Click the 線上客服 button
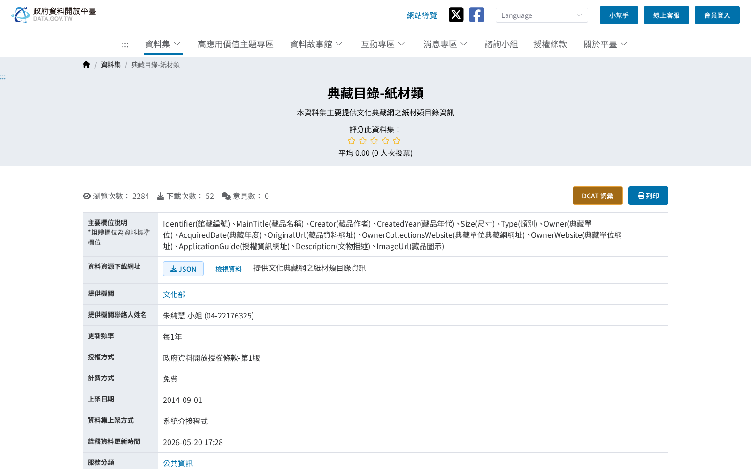Screen dimensions: 751x469 [667, 15]
